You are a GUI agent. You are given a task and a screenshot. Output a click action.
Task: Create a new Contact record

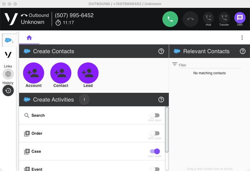61,73
